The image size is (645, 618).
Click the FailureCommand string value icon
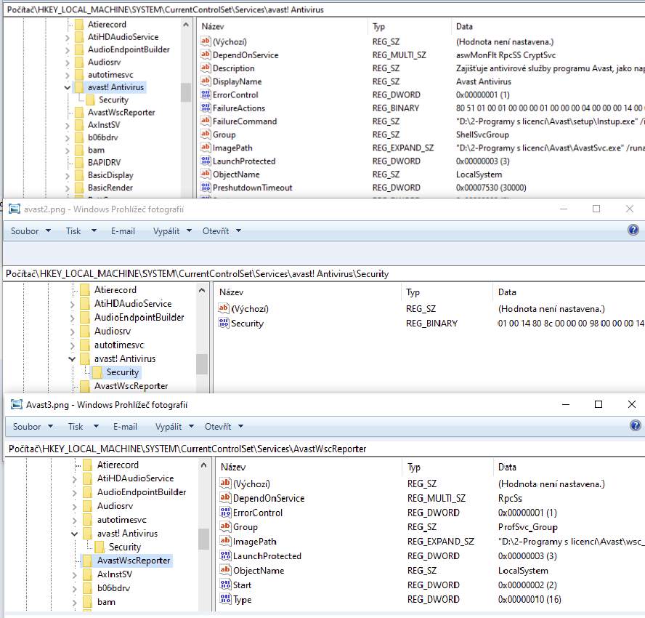tap(205, 121)
